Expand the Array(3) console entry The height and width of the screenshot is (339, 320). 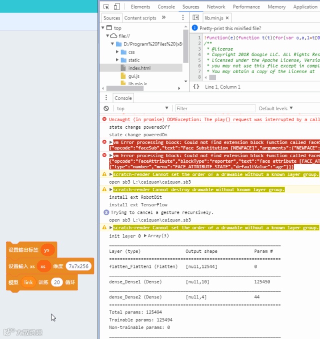[145, 236]
